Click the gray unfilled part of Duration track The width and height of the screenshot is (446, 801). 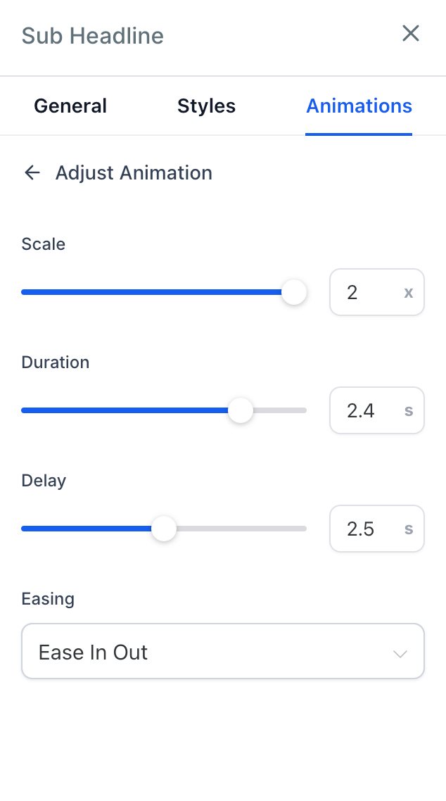click(281, 410)
